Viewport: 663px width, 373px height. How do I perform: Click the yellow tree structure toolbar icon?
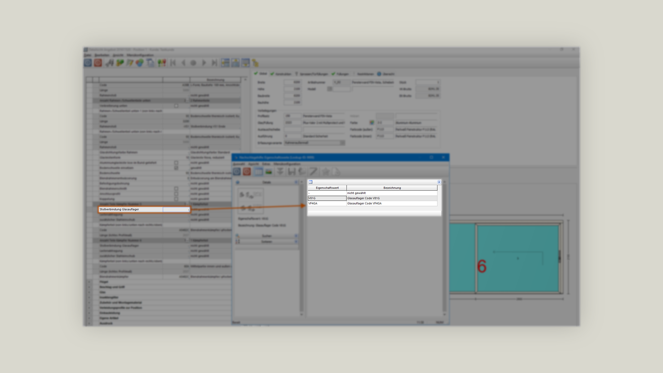pos(255,63)
